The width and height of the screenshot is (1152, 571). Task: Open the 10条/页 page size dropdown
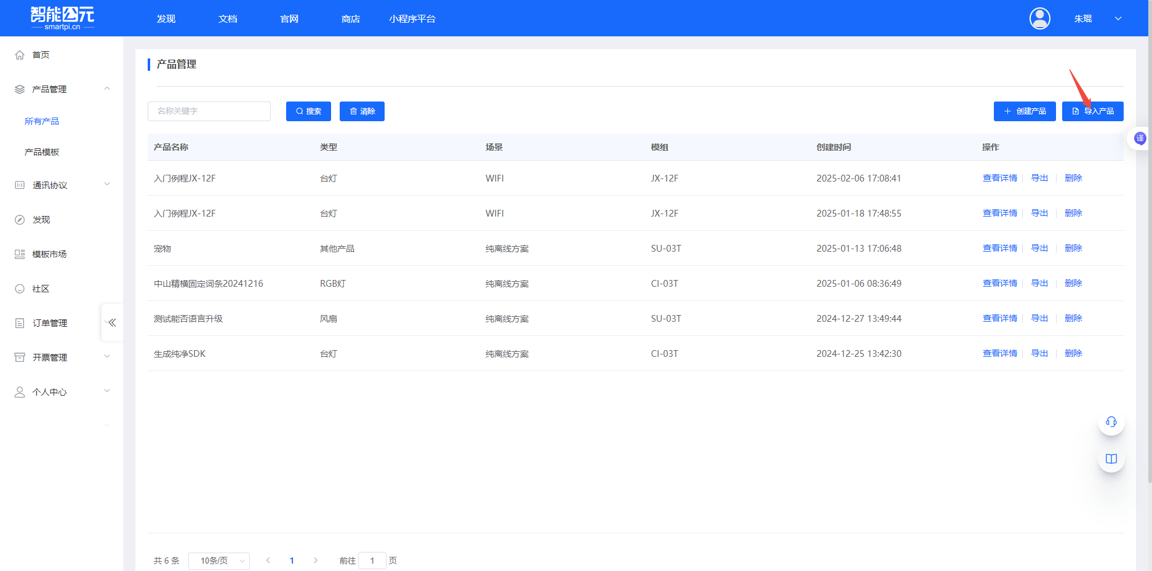click(x=219, y=561)
